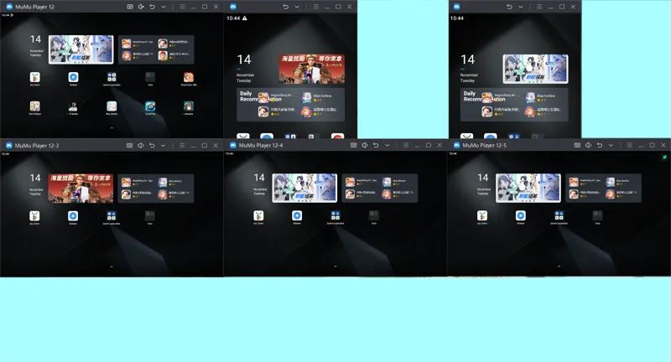Image resolution: width=671 pixels, height=362 pixels.
Task: Expand chevron in narrow window with red banner
Action: click(297, 7)
